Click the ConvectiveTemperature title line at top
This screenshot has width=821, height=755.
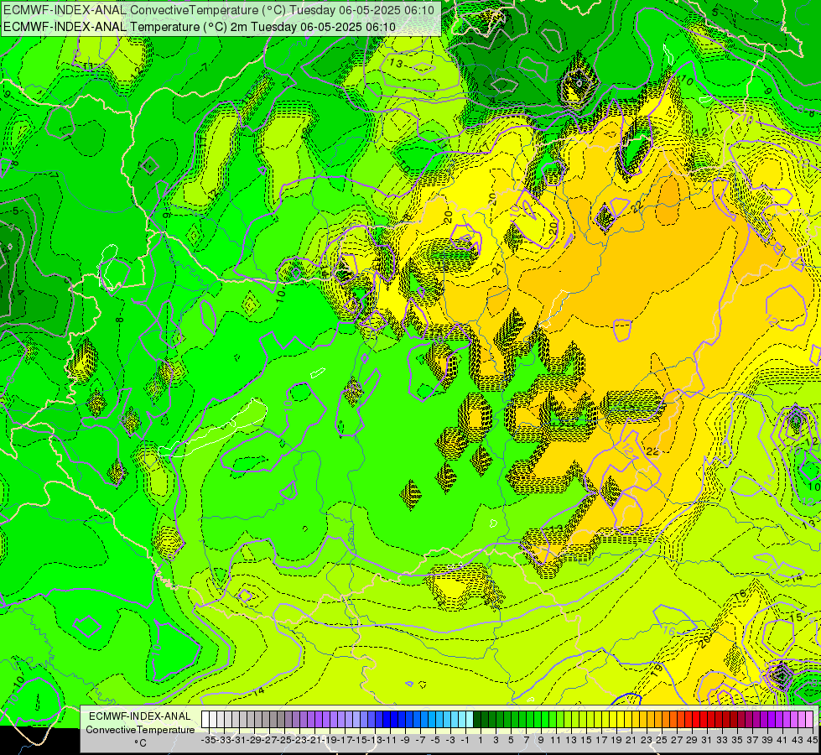point(220,9)
